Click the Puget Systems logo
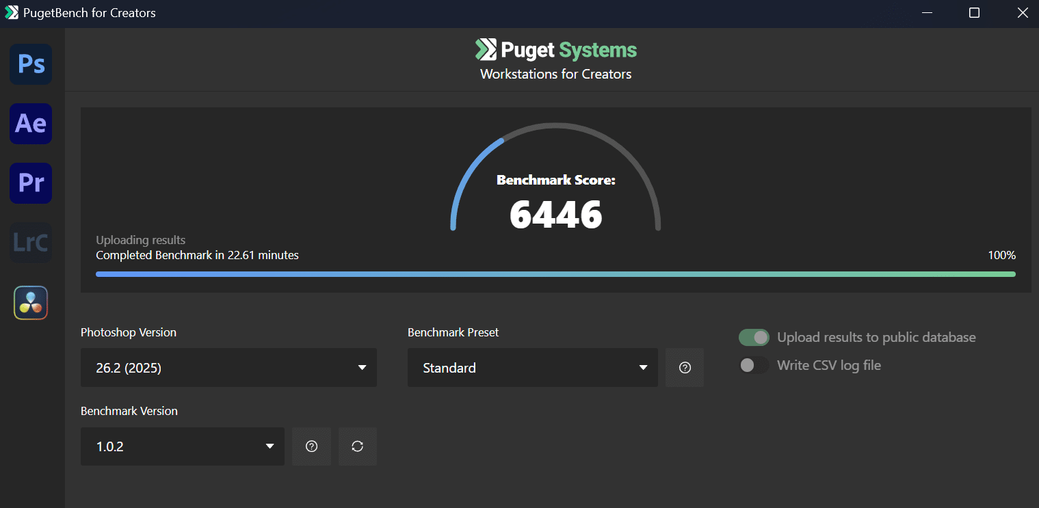Viewport: 1039px width, 508px height. pos(556,50)
